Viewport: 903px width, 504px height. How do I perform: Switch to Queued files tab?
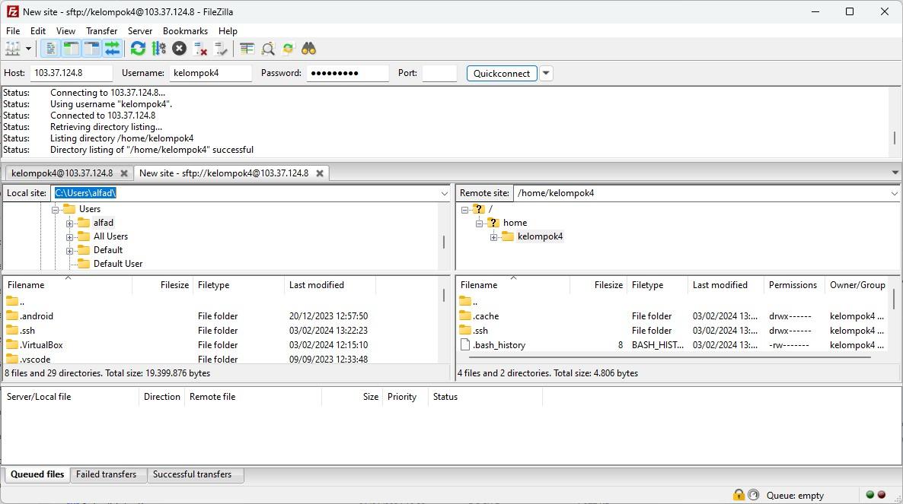click(x=37, y=474)
